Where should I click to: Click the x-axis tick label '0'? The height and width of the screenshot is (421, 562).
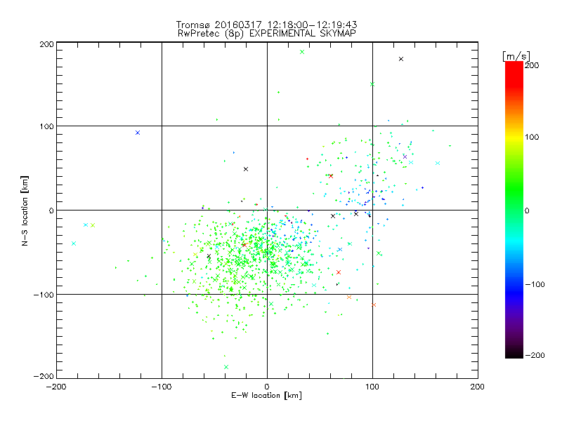[267, 387]
